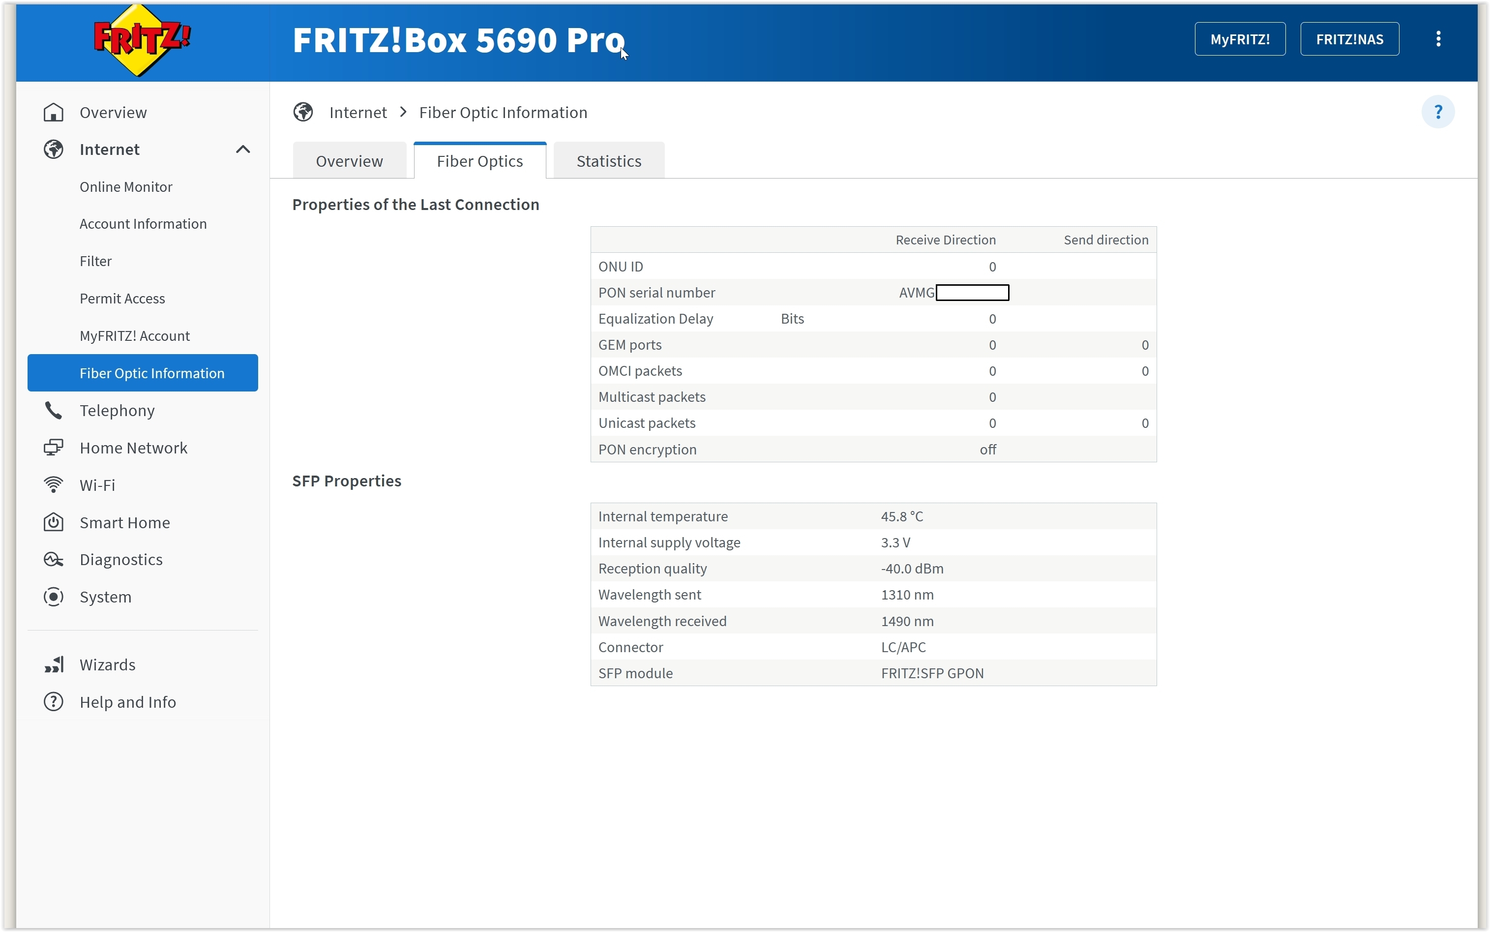Open FRITZ!NAS

pos(1349,39)
